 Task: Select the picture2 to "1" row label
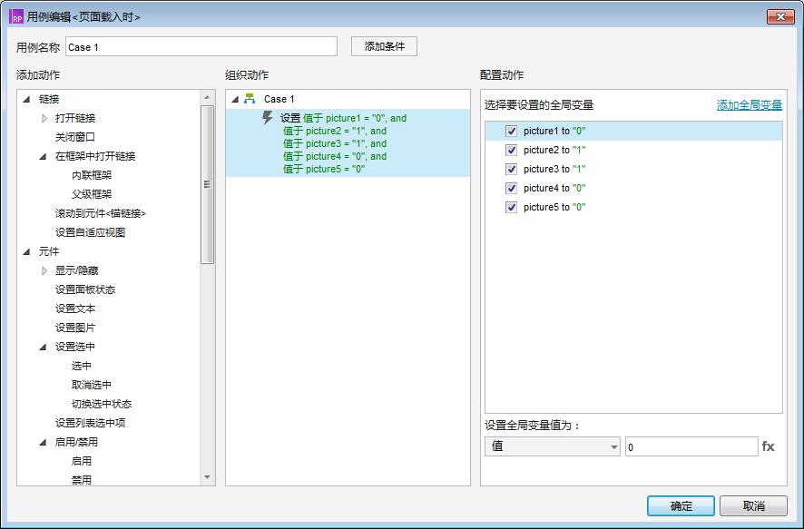click(x=554, y=151)
